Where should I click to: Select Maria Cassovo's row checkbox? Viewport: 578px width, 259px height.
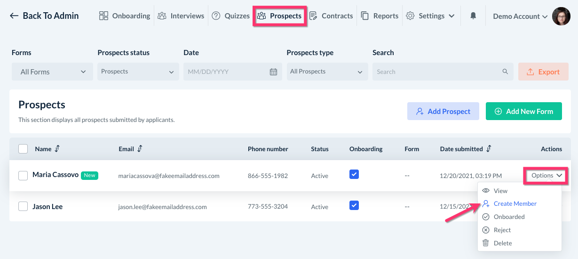(x=23, y=176)
